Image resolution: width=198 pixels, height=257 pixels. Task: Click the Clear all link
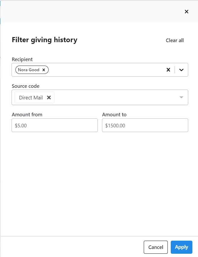coord(175,40)
